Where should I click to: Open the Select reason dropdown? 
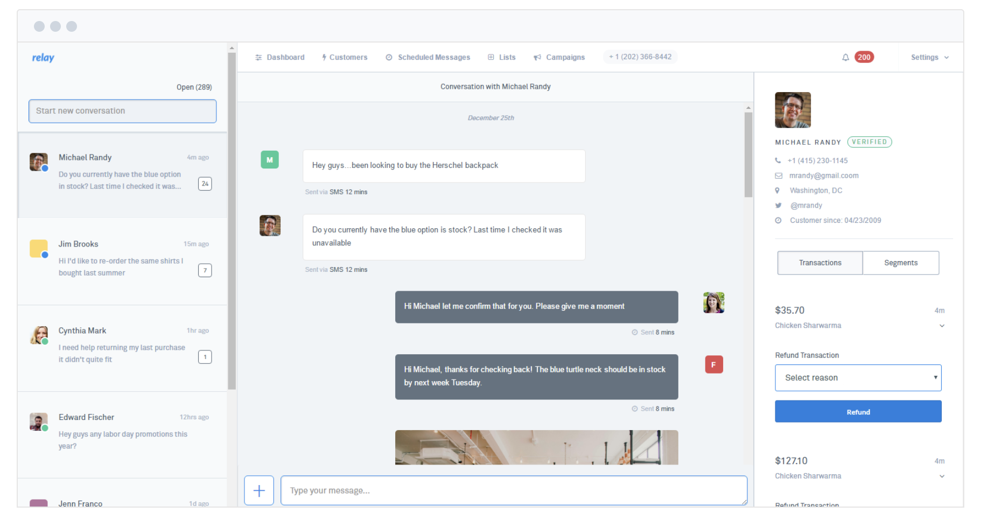[858, 378]
